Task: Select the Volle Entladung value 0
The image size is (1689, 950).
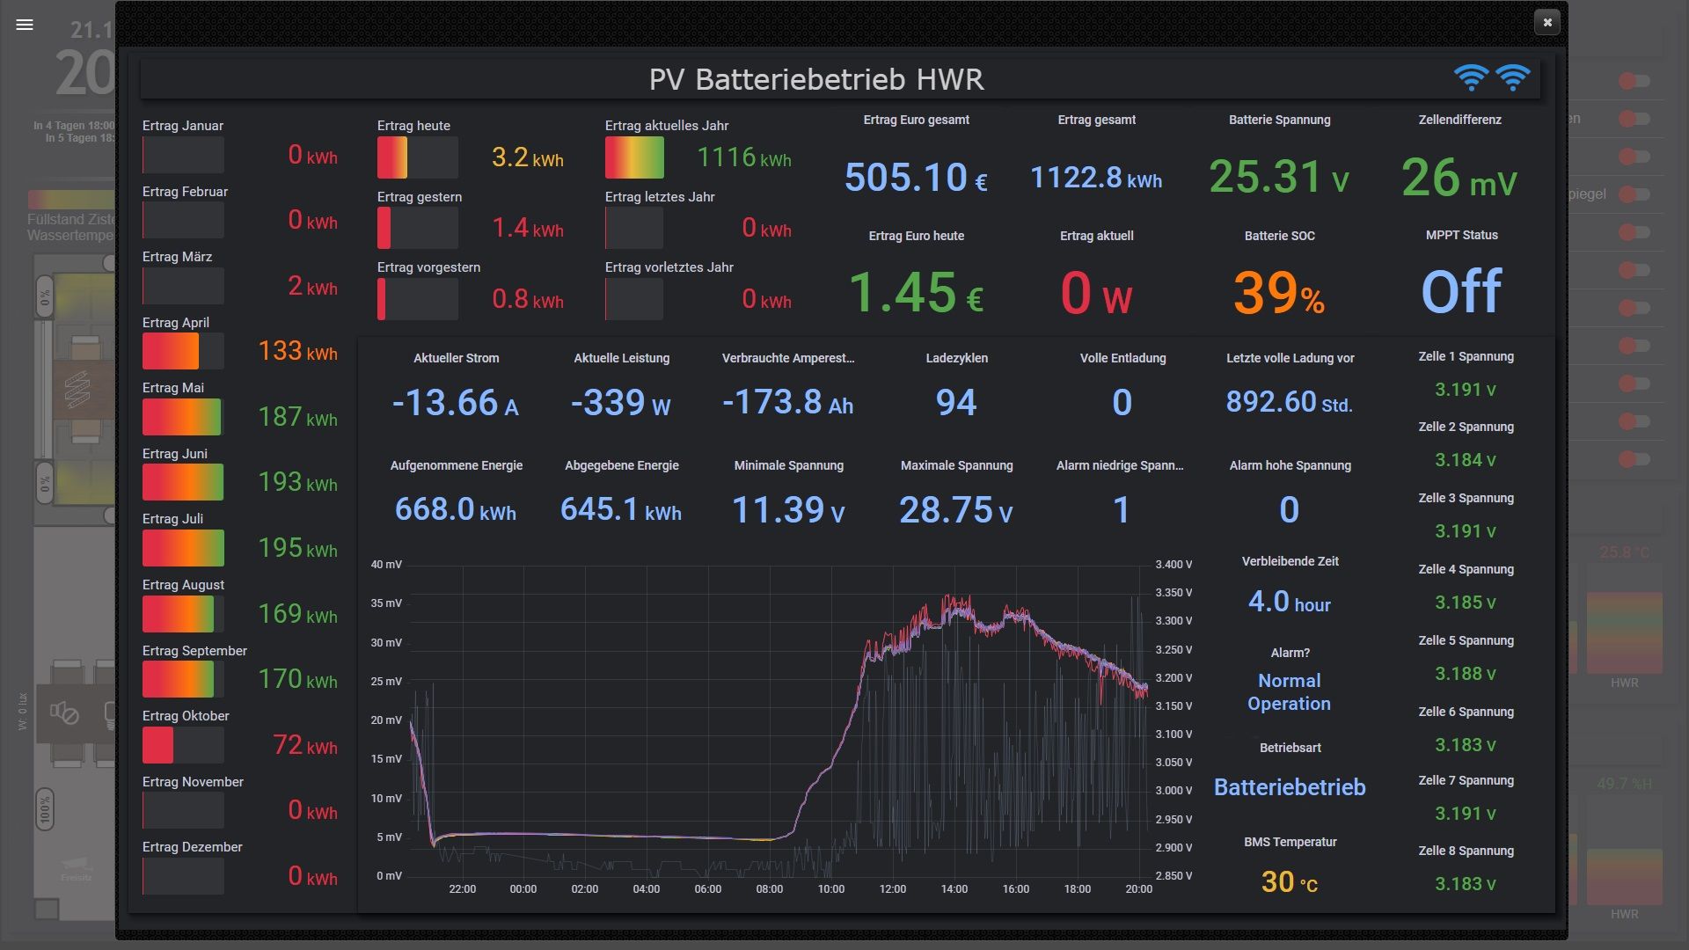Action: (1122, 403)
